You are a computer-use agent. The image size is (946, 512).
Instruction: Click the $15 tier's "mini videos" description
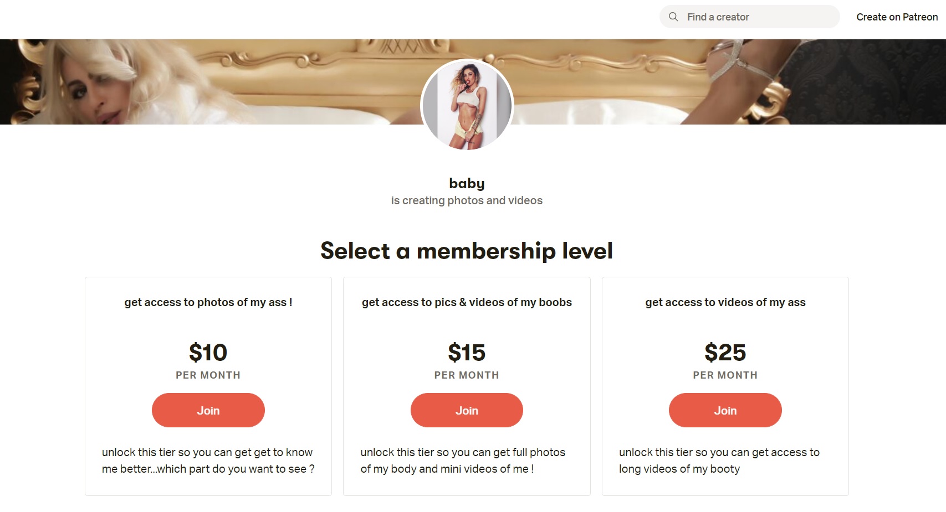(x=463, y=461)
